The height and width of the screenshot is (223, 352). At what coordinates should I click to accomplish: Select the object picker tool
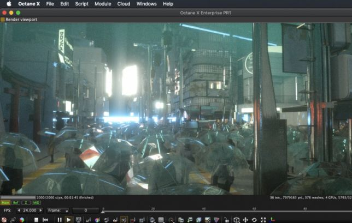115,220
